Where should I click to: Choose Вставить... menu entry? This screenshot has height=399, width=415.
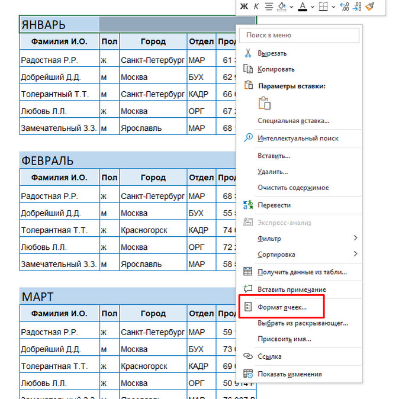click(274, 156)
